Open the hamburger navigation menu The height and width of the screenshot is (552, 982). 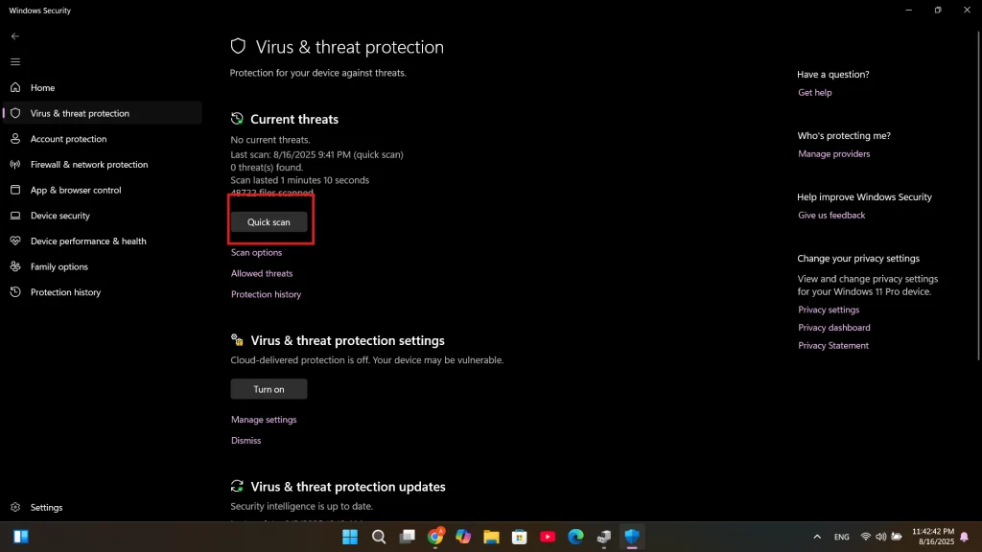pyautogui.click(x=14, y=61)
